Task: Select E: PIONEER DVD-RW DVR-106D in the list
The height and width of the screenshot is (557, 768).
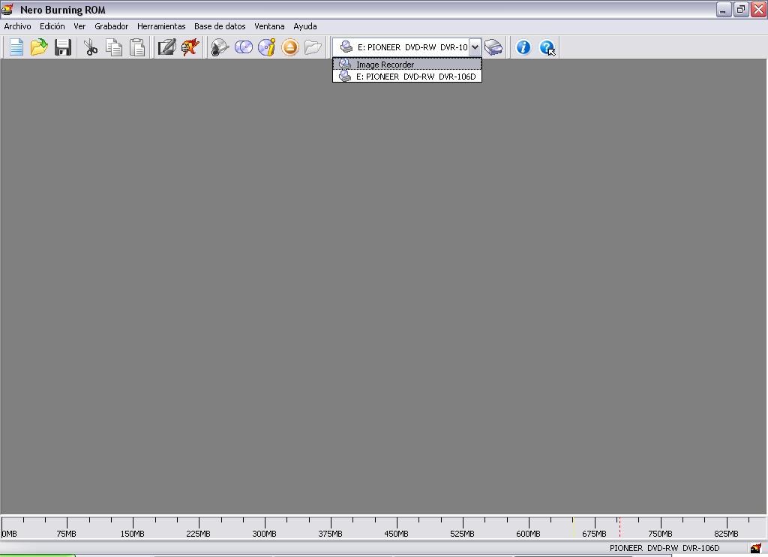Action: [x=407, y=77]
